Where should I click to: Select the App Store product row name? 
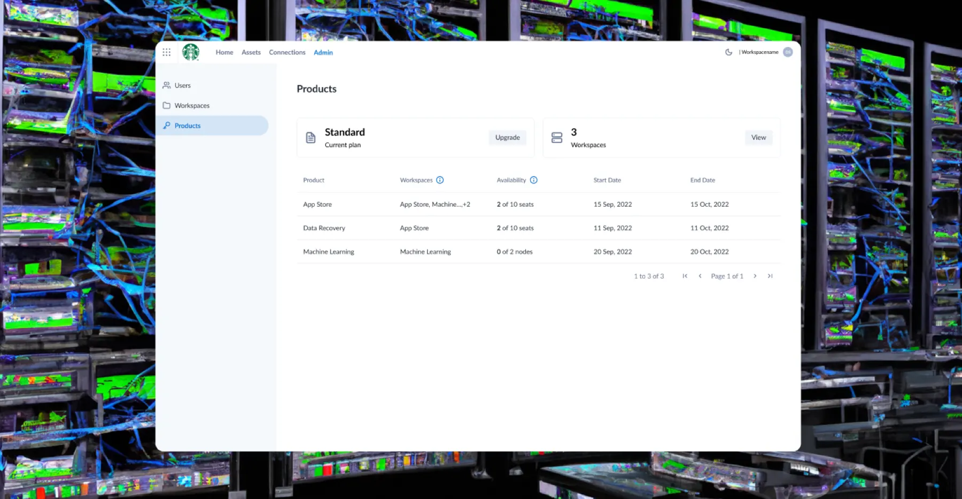tap(317, 204)
